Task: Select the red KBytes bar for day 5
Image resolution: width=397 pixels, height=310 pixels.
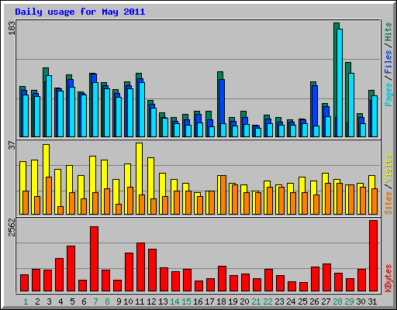Action: pos(71,269)
